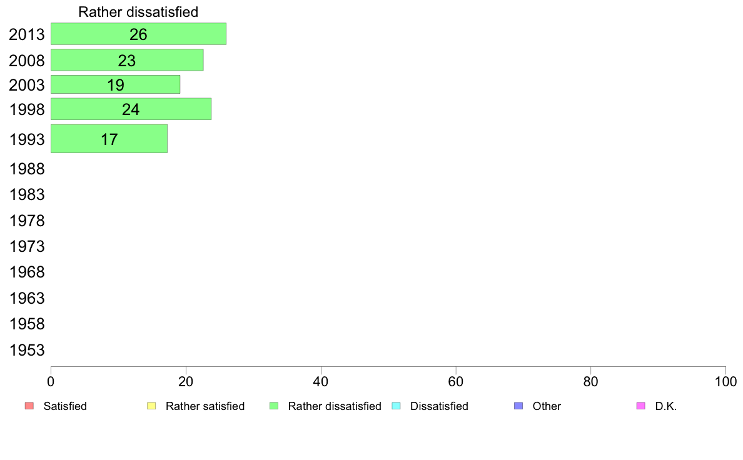Click the green Rather dissatisfied legend swatch

[273, 406]
